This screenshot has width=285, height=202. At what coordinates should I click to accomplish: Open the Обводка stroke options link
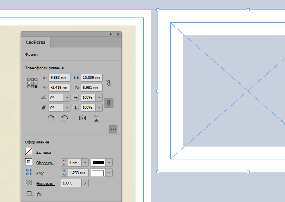point(45,163)
